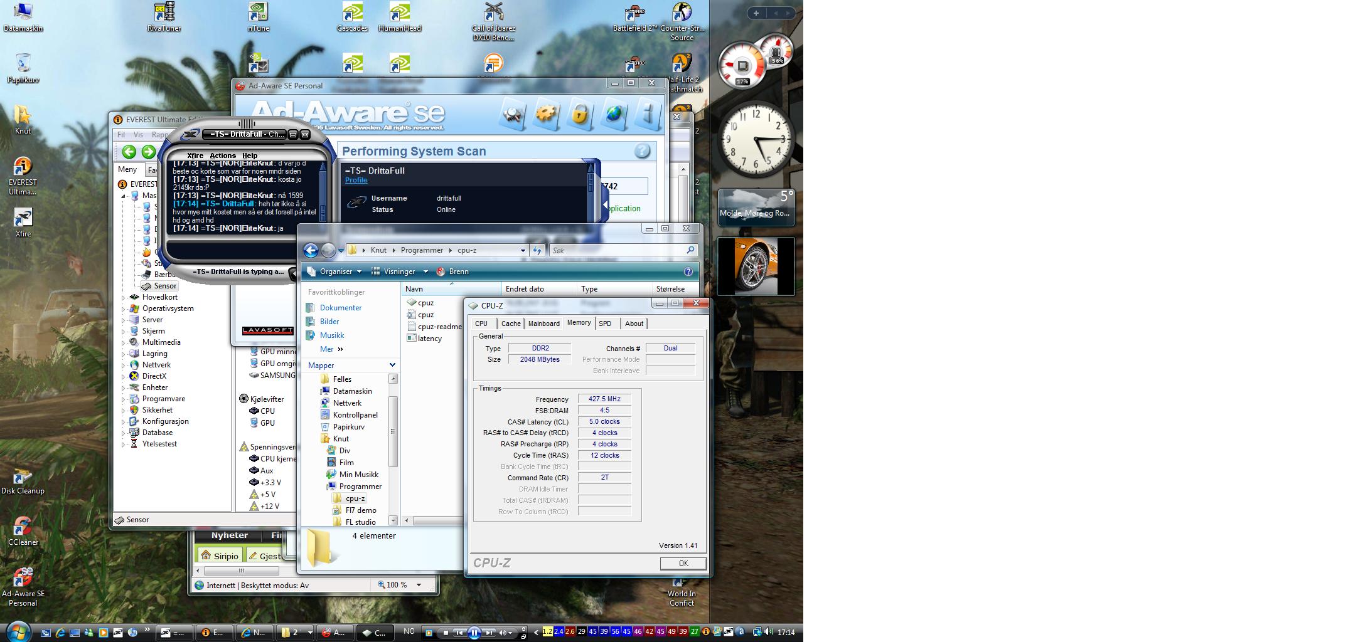Open RivaTuner desktop icon
Viewport: 1353px width, 642px height.
coord(164,18)
